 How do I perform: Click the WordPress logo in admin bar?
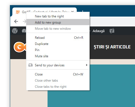pos(15,31)
